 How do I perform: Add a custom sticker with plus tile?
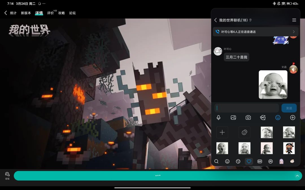pyautogui.click(x=222, y=132)
